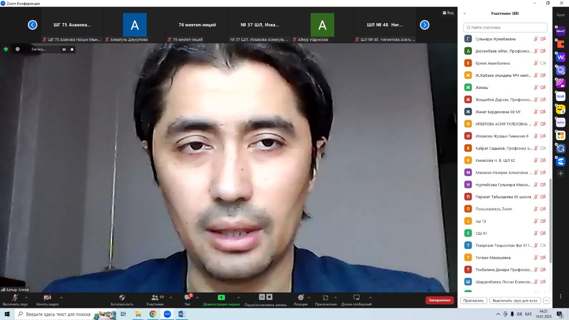
Task: Expand arrow next to Участники
Action: tap(171, 297)
